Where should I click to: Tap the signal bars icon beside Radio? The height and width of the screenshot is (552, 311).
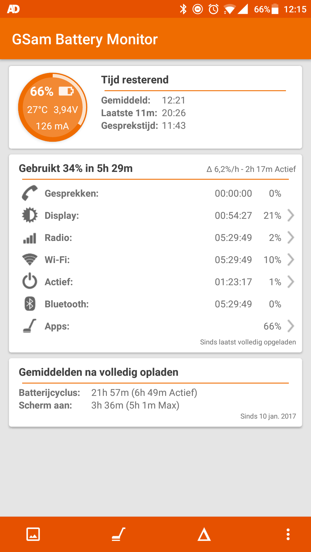pos(30,238)
